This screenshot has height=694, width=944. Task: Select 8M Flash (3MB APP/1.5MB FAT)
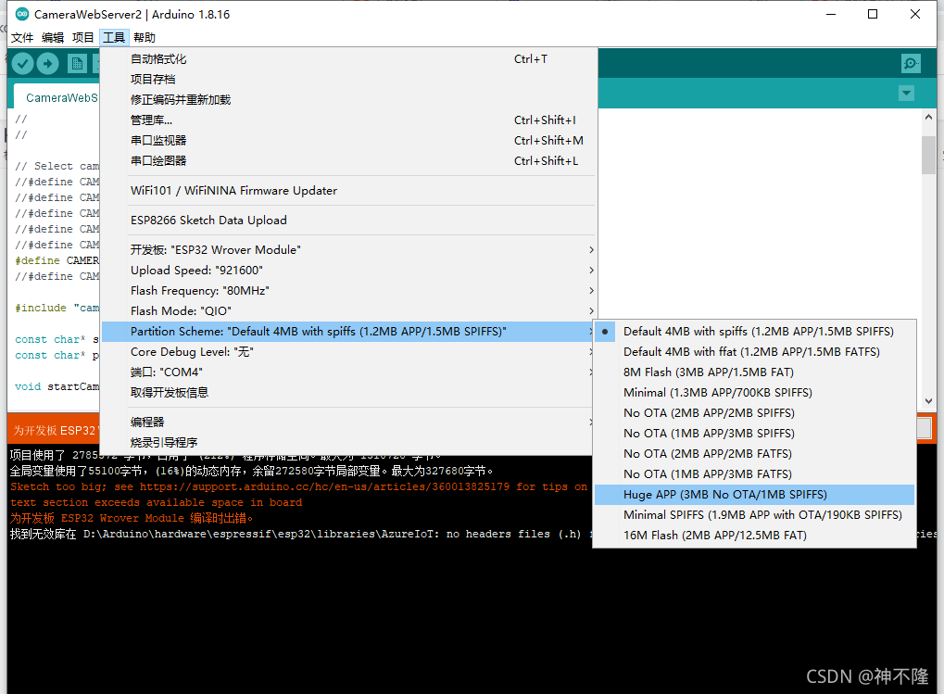point(754,372)
